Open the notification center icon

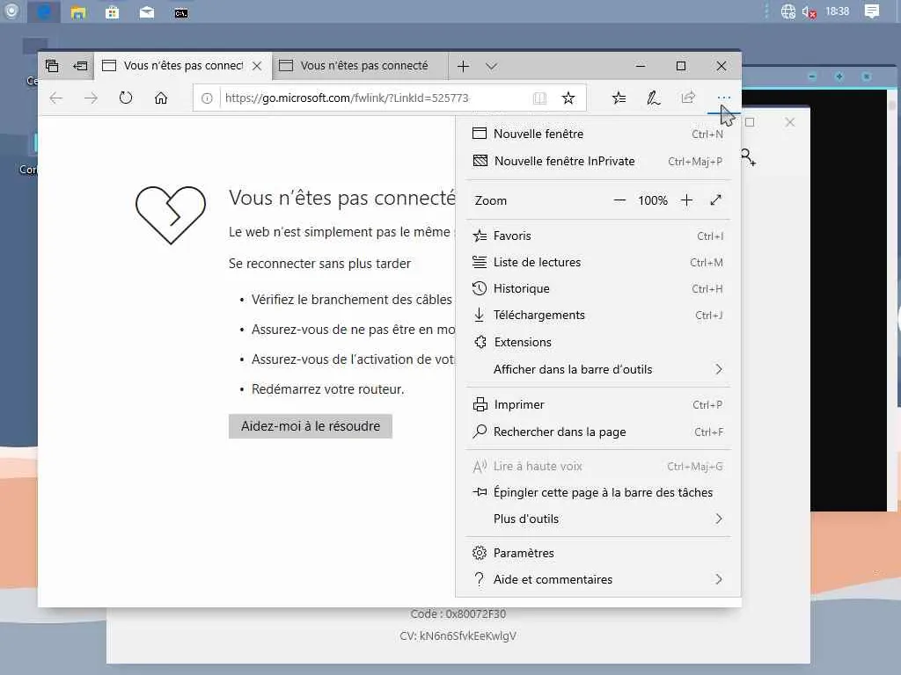click(872, 11)
